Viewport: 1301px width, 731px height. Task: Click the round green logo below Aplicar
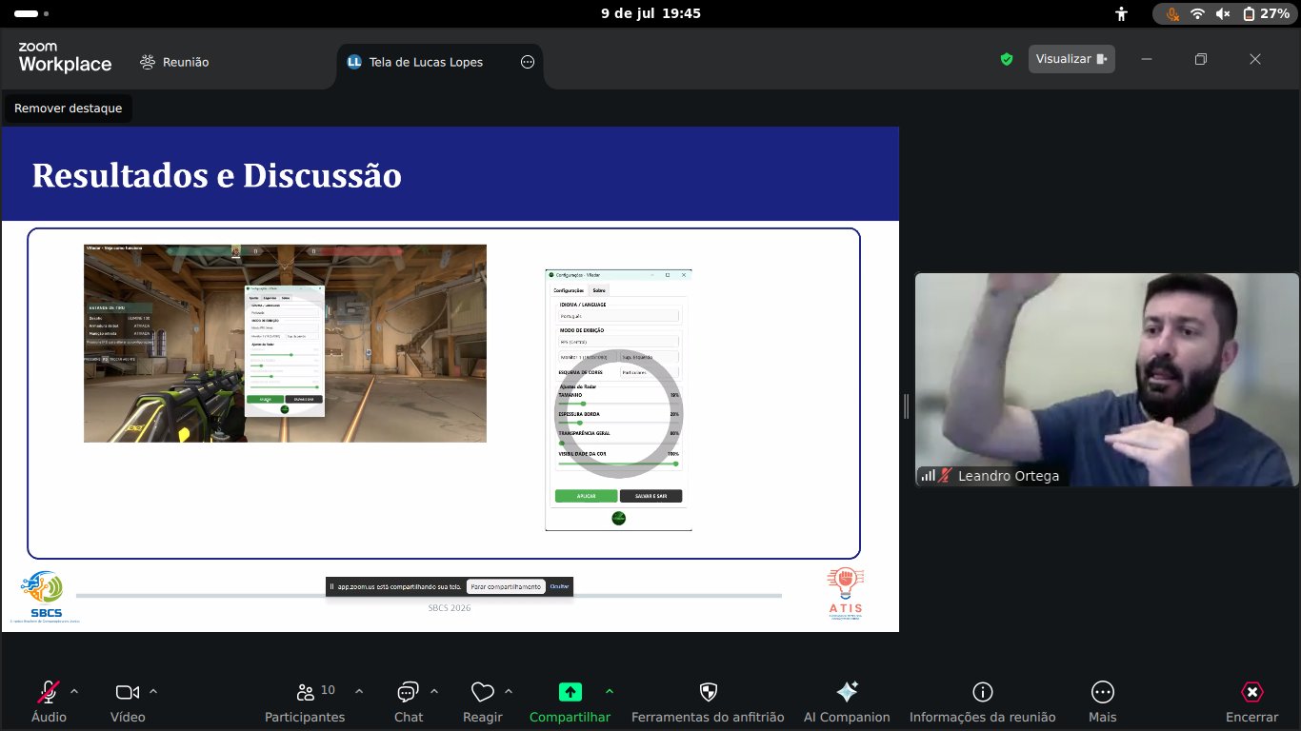tap(618, 518)
